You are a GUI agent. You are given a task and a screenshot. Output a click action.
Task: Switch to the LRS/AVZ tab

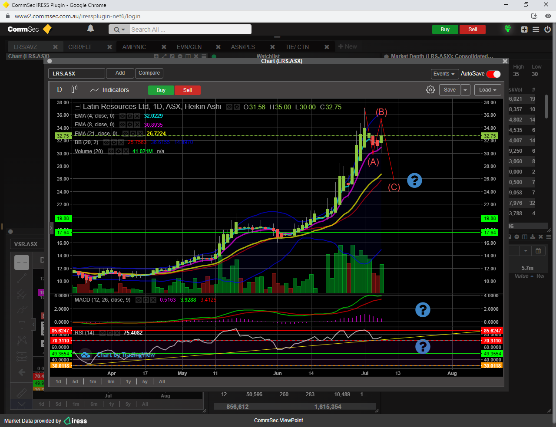click(25, 47)
